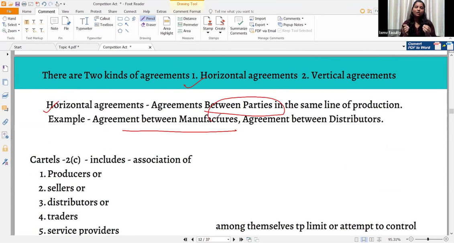Select the Callout tool

point(102,18)
